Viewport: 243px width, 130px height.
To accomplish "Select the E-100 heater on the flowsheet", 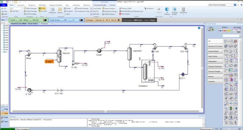I will pyautogui.click(x=29, y=90).
